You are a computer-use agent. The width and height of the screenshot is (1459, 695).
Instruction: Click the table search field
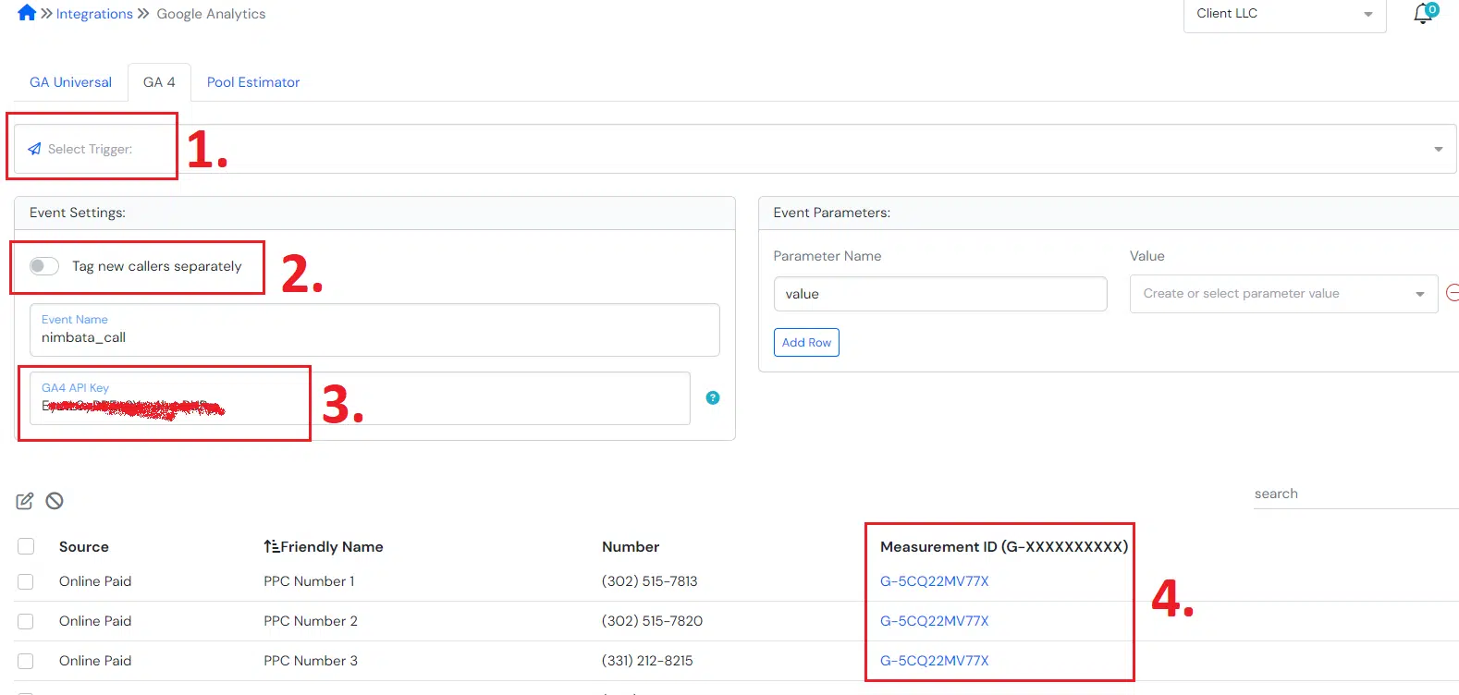(1355, 494)
